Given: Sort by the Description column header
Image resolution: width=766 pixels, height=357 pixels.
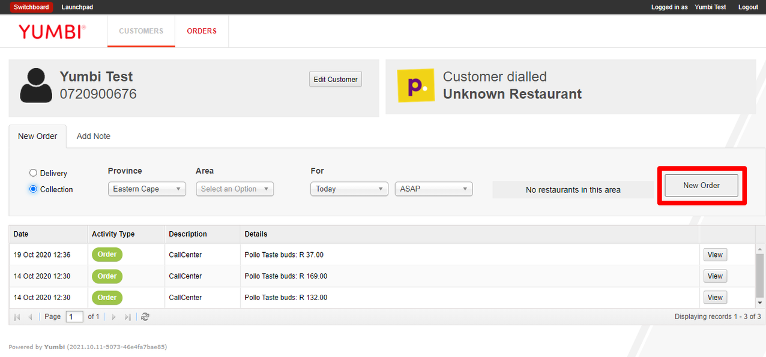Looking at the screenshot, I should 202,234.
